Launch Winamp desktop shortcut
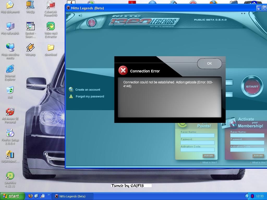Image resolution: width=267 pixels, height=200 pixels. tap(30, 50)
